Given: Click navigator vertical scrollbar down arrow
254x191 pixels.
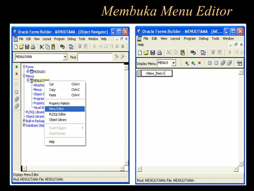Looking at the screenshot, I should point(126,163).
